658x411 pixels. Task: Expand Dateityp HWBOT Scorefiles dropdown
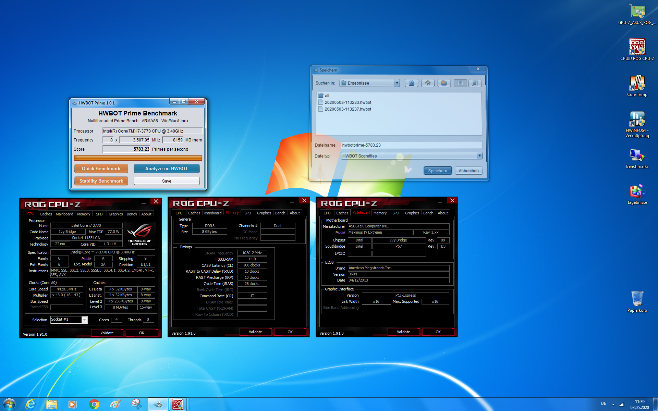coord(480,156)
